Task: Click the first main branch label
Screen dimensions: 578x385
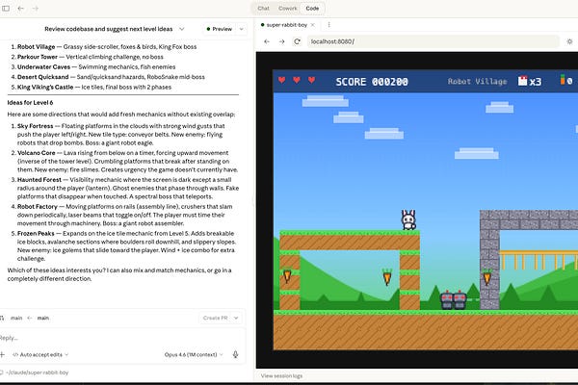Action: (x=16, y=318)
